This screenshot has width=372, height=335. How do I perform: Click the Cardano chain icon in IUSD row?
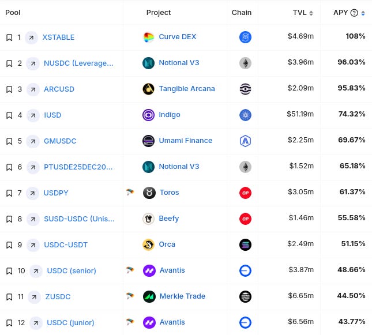(x=245, y=115)
